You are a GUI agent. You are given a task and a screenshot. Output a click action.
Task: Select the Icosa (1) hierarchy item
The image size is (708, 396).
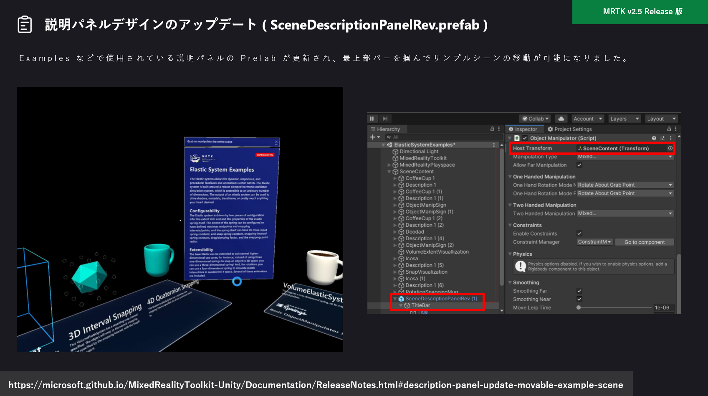coord(415,279)
